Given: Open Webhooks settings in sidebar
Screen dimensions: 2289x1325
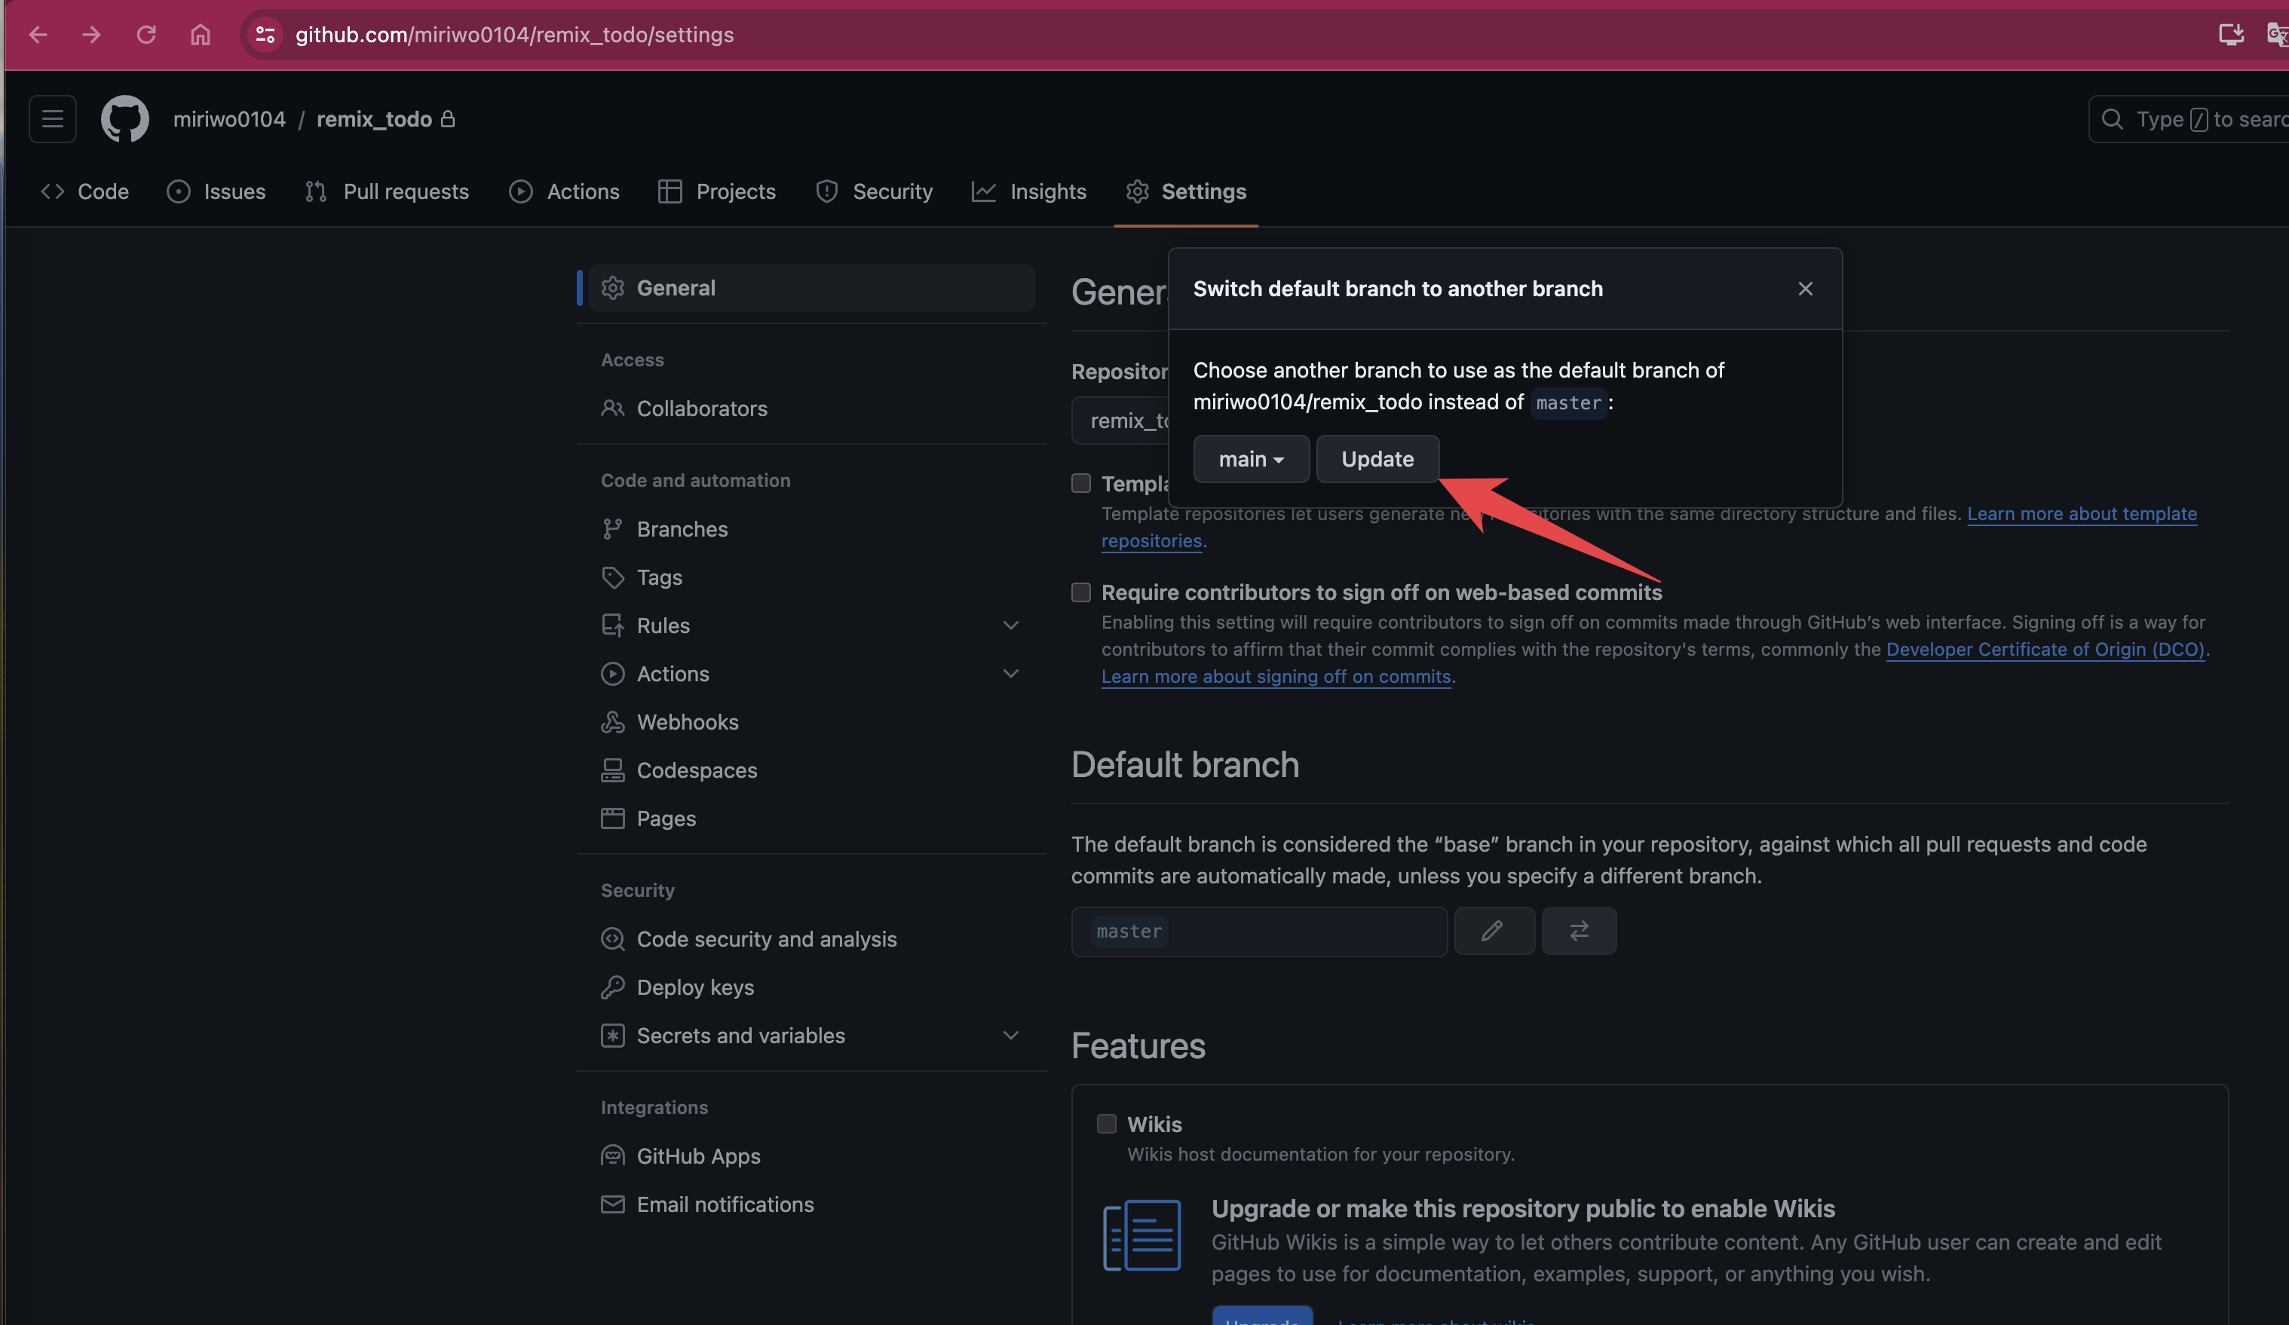Looking at the screenshot, I should 687,722.
